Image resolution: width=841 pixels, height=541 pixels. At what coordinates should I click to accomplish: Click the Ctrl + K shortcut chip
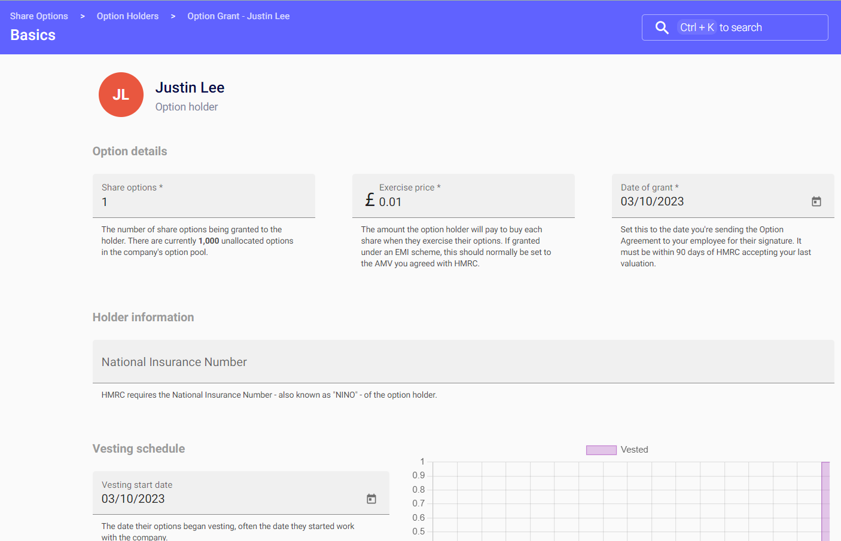697,27
